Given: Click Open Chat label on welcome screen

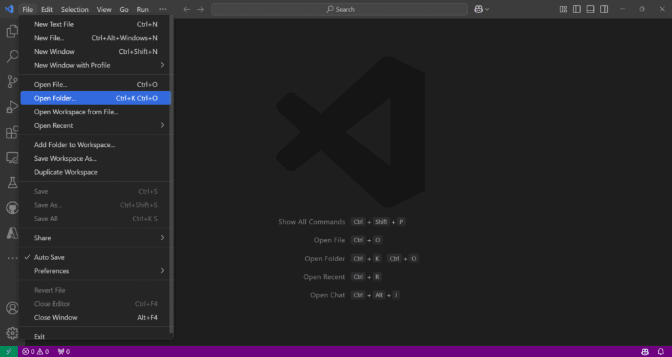Looking at the screenshot, I should click(x=327, y=295).
